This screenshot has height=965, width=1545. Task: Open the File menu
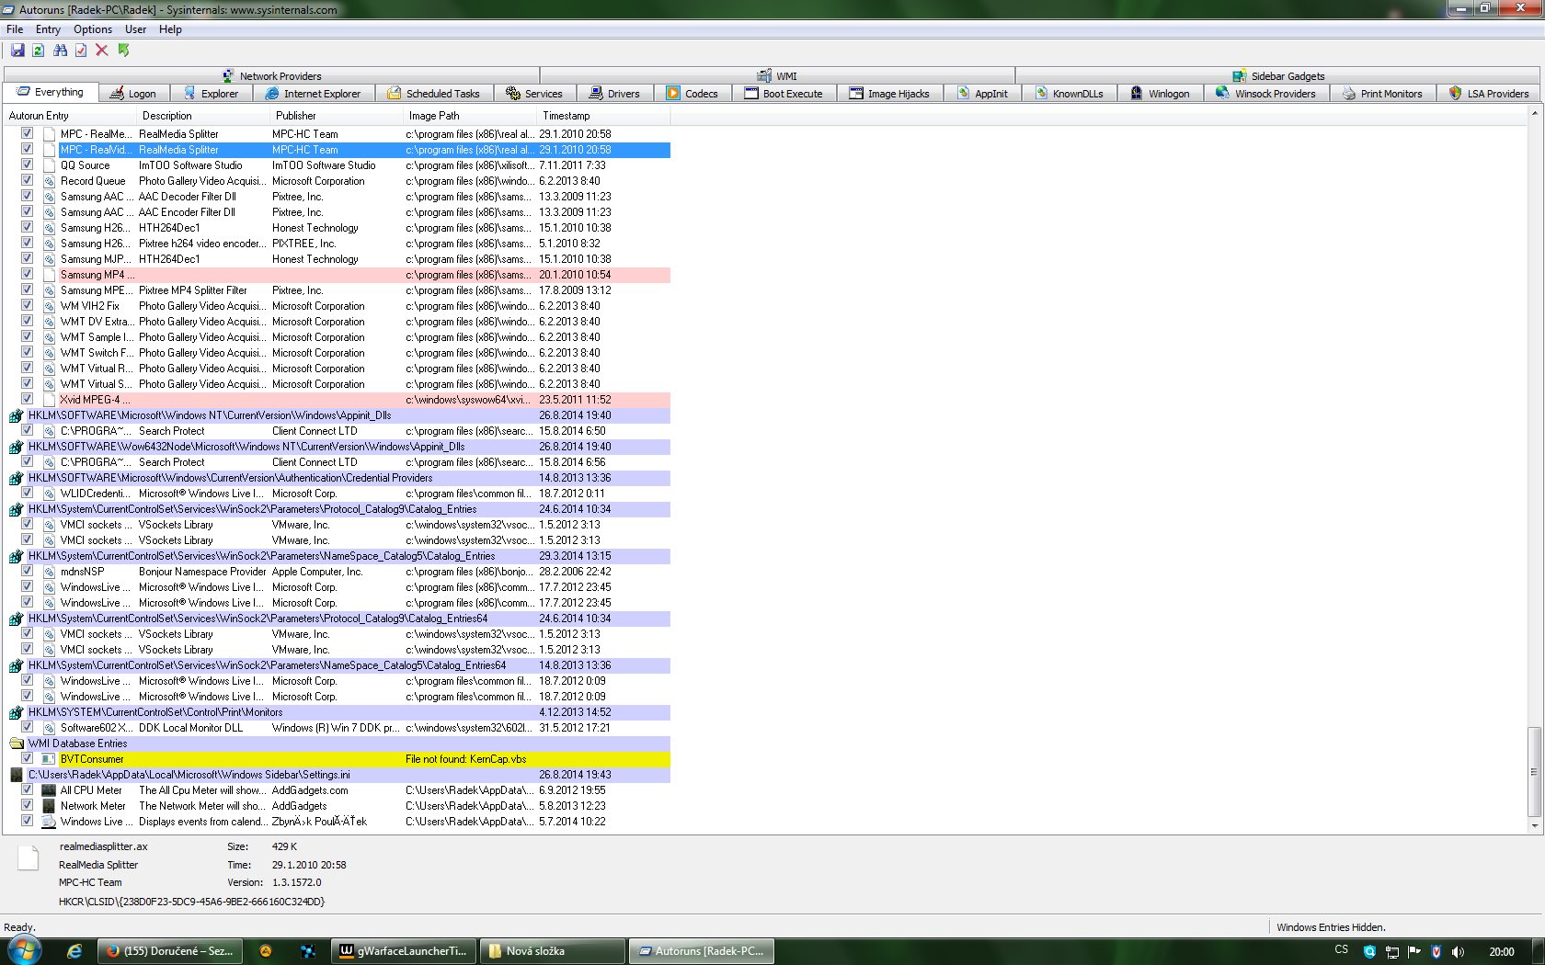point(15,29)
